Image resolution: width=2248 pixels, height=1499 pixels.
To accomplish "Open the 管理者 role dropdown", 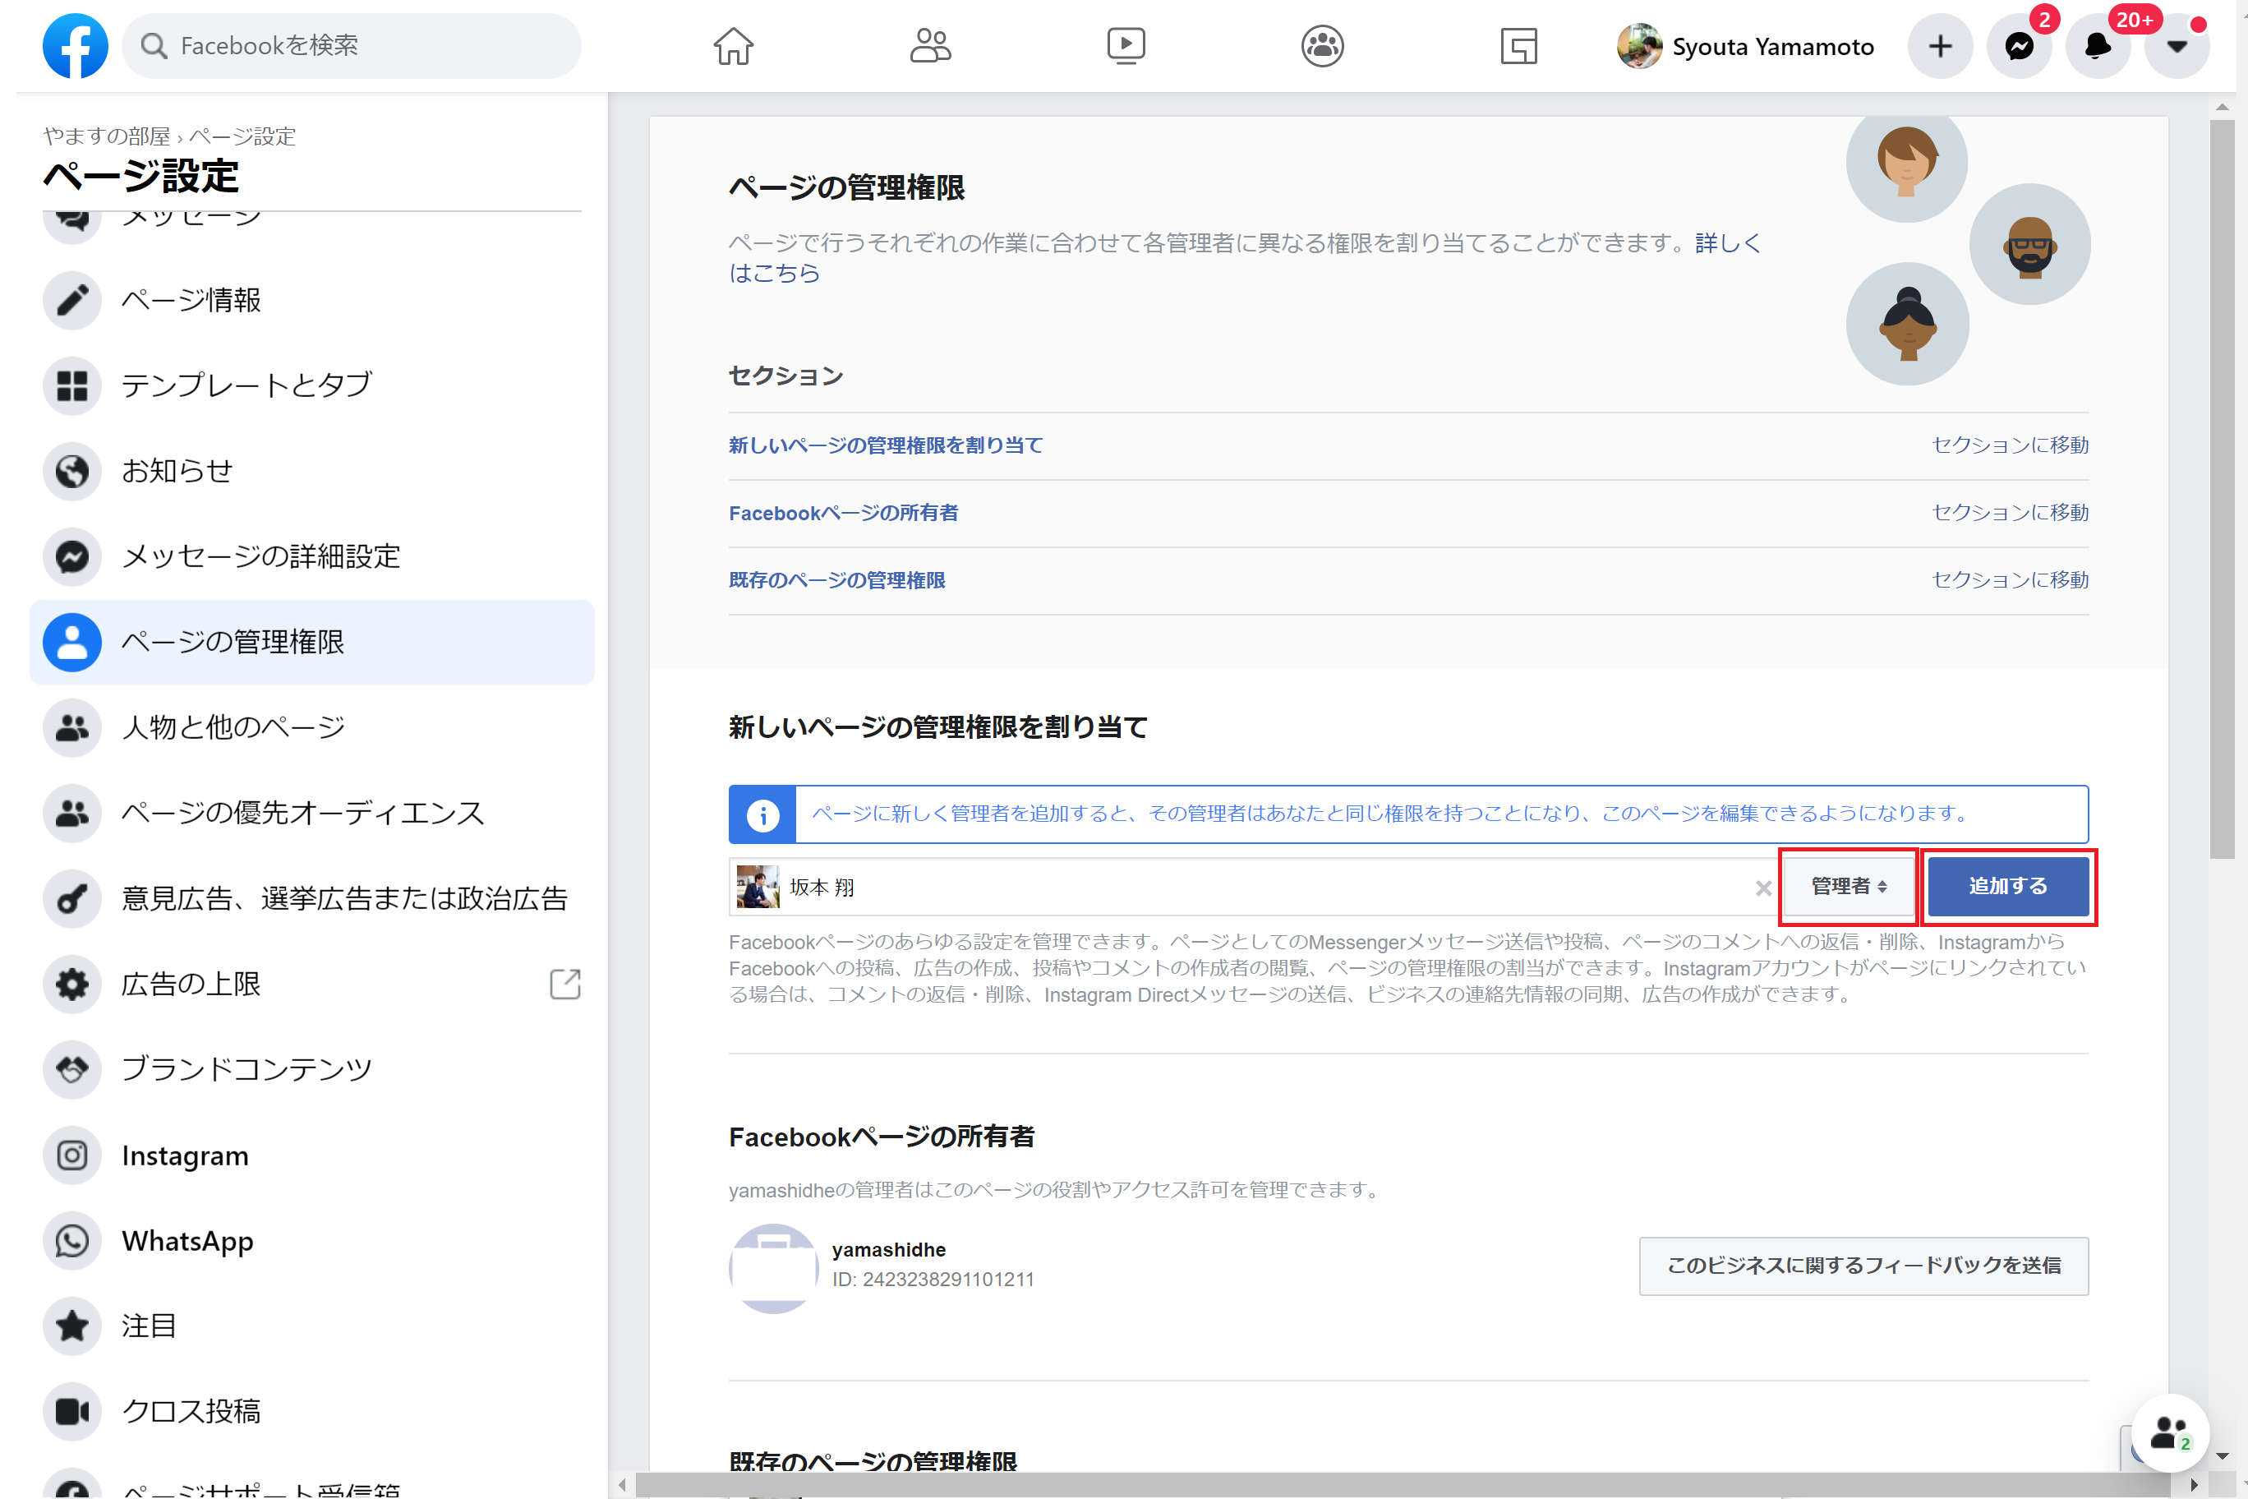I will click(x=1848, y=888).
